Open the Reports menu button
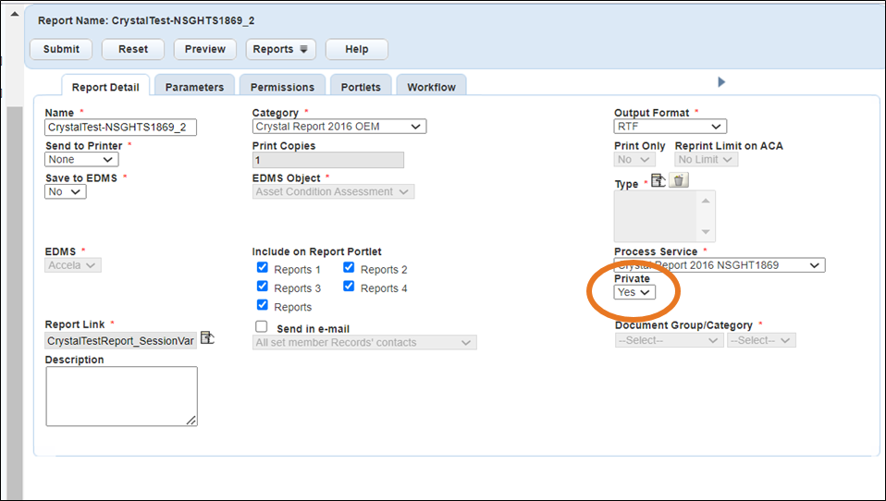886x501 pixels. (x=280, y=49)
